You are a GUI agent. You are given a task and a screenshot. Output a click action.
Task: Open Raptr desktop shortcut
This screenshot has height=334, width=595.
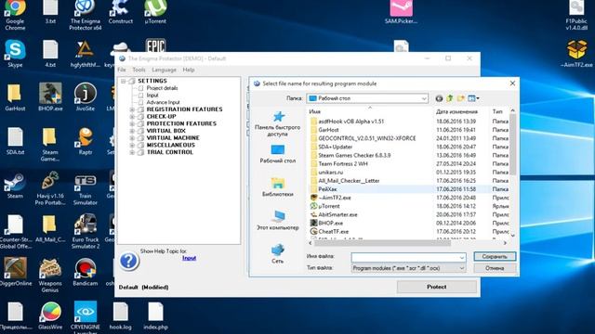[x=85, y=141]
